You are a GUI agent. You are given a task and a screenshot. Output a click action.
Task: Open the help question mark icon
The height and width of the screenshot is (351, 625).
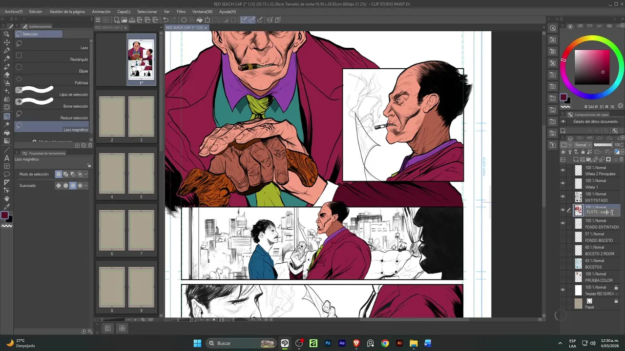click(x=278, y=20)
